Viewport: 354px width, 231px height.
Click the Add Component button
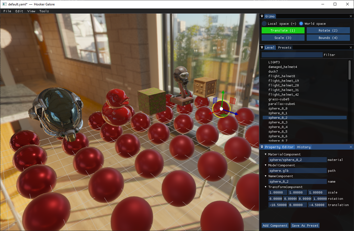click(275, 226)
